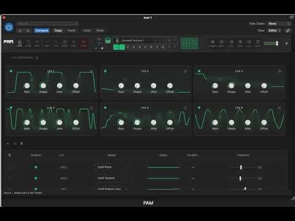
Task: Toggle the blue plugin power button
Action: 9,27
